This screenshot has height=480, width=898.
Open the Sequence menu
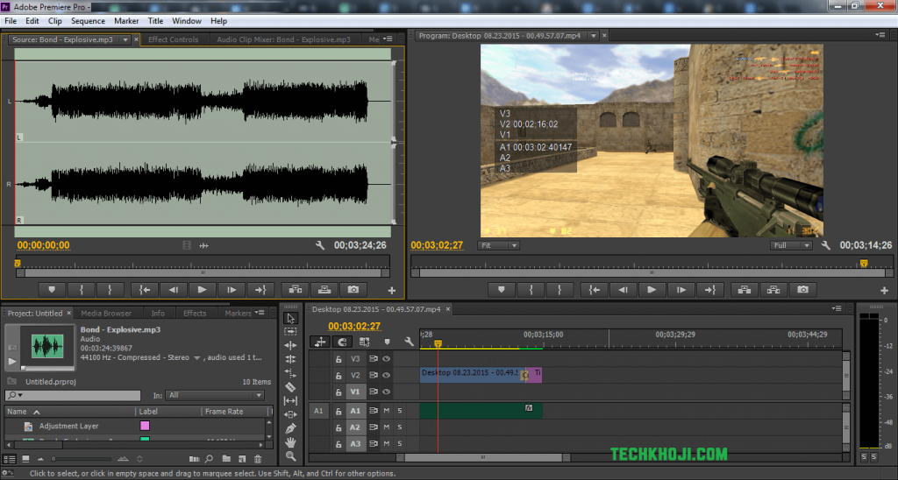(88, 21)
